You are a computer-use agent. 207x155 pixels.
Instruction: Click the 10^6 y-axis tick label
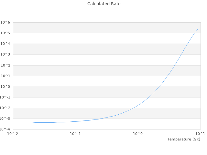click(x=5, y=22)
